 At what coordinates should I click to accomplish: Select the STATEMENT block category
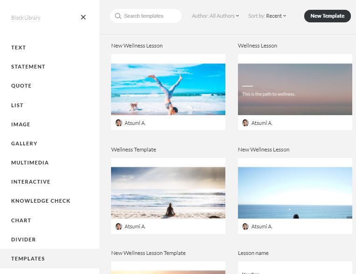click(28, 67)
